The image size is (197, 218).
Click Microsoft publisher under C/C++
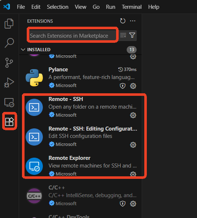coord(66,203)
